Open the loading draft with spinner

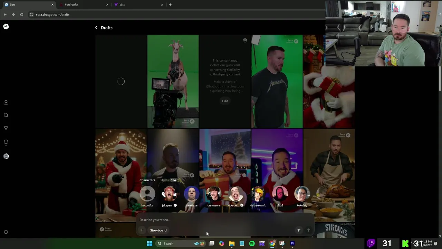pos(121,81)
